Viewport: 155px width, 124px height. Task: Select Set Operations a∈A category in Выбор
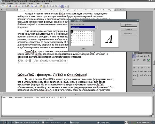click(142, 56)
